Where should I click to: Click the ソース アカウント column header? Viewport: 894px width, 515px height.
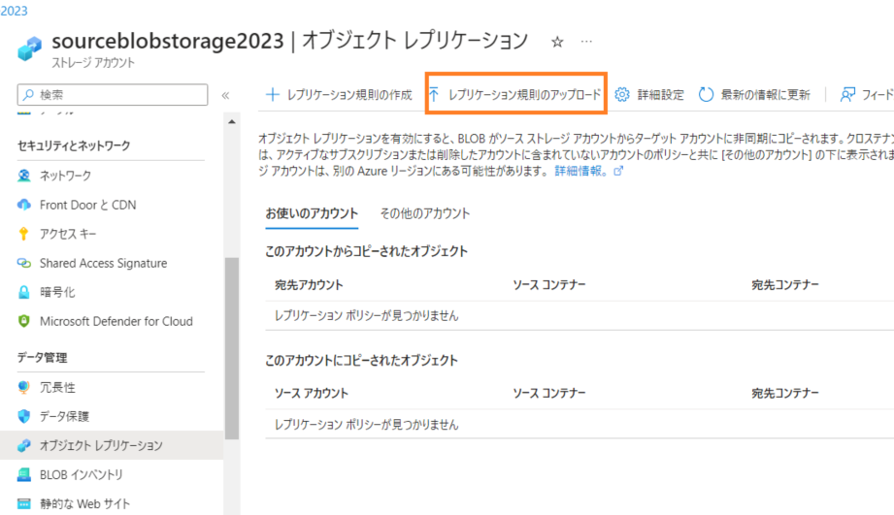pyautogui.click(x=311, y=393)
